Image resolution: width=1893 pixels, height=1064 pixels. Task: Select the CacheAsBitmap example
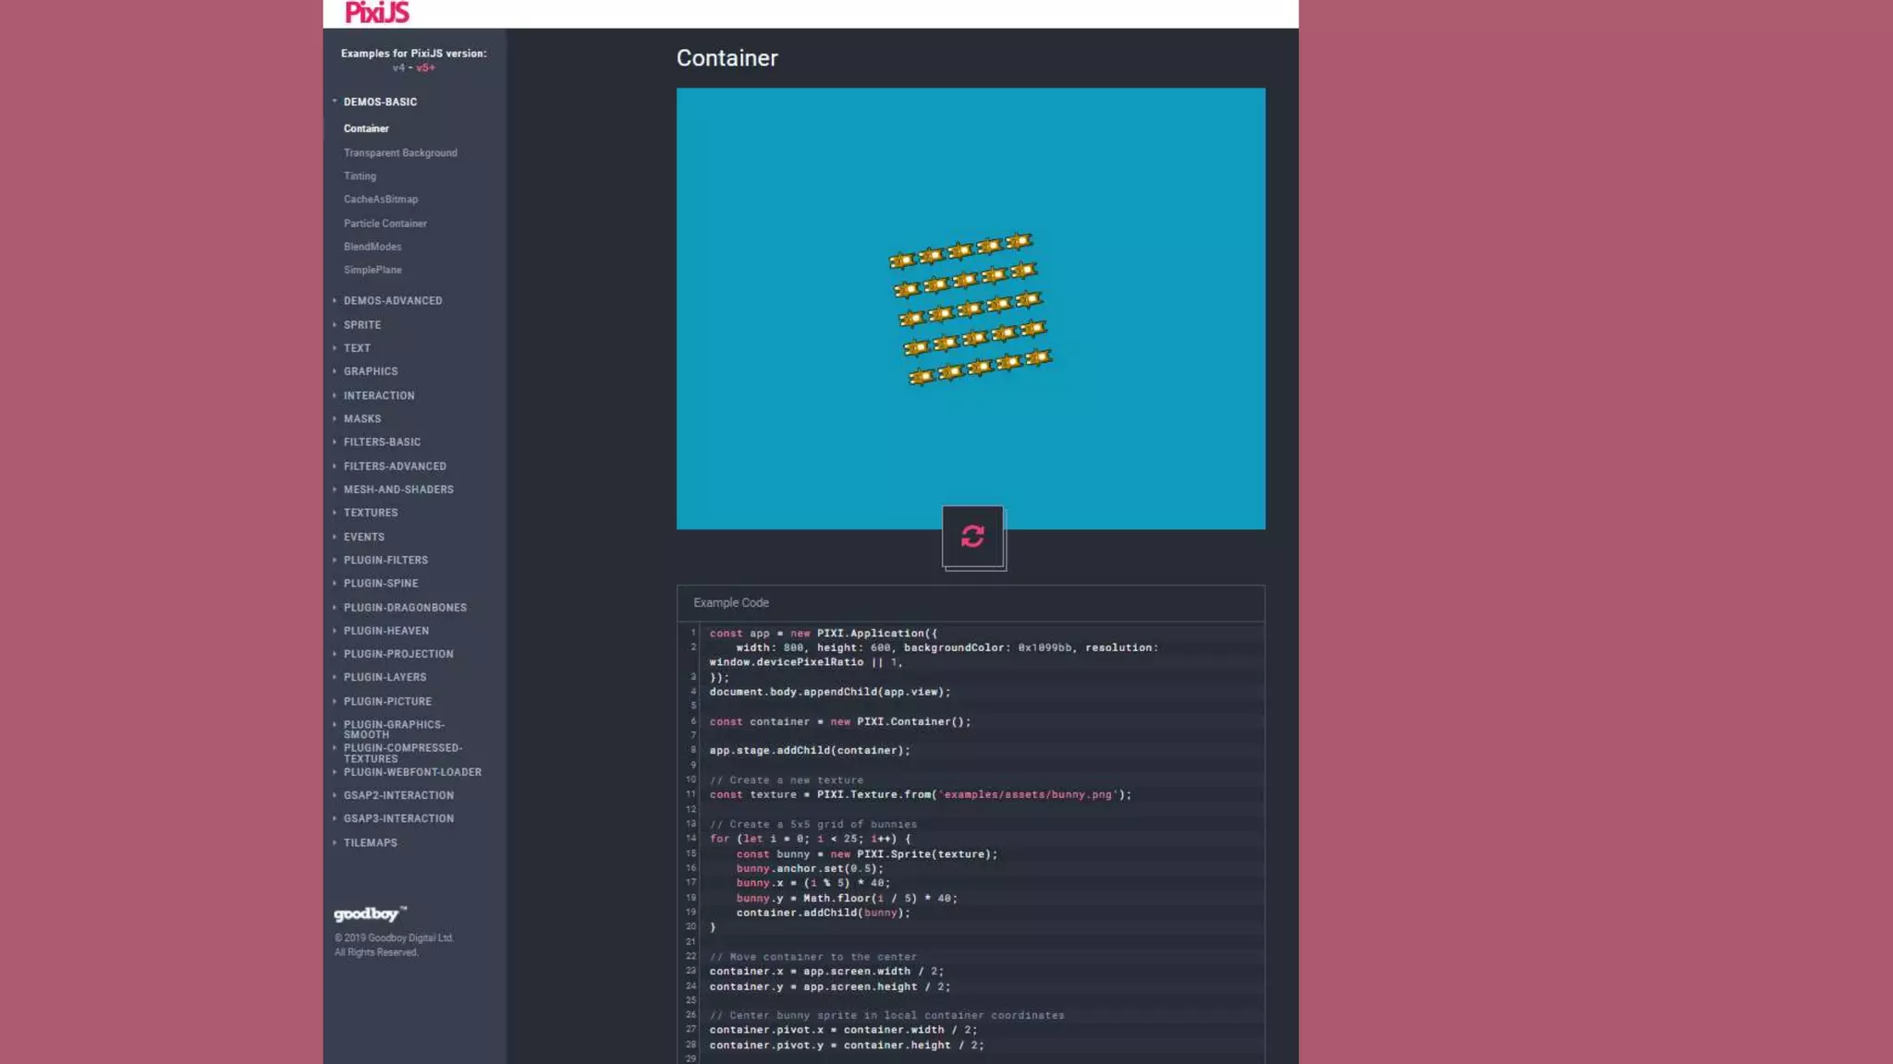click(x=380, y=199)
